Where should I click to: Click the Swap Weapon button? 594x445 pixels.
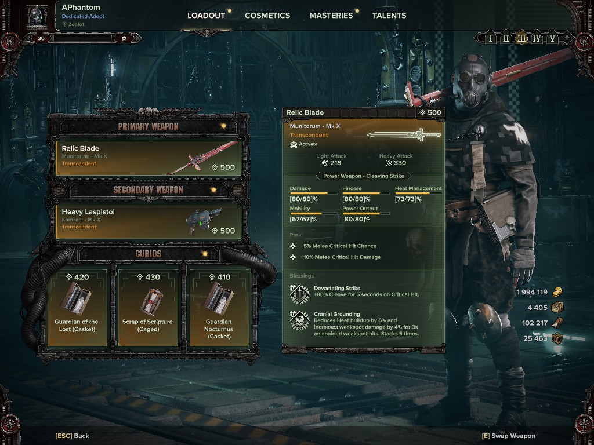[x=508, y=436]
